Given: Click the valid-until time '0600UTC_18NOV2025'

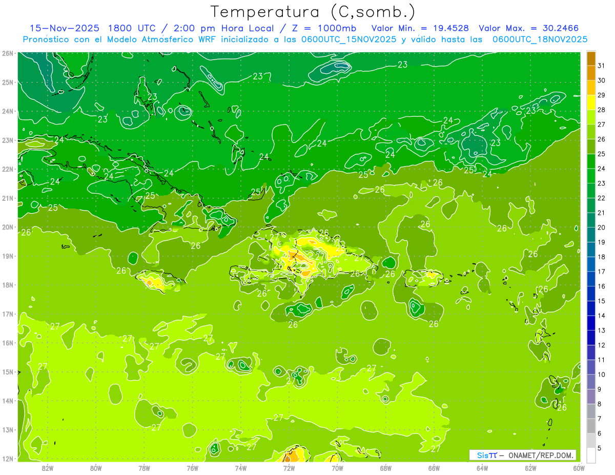Looking at the screenshot, I should click(x=540, y=39).
